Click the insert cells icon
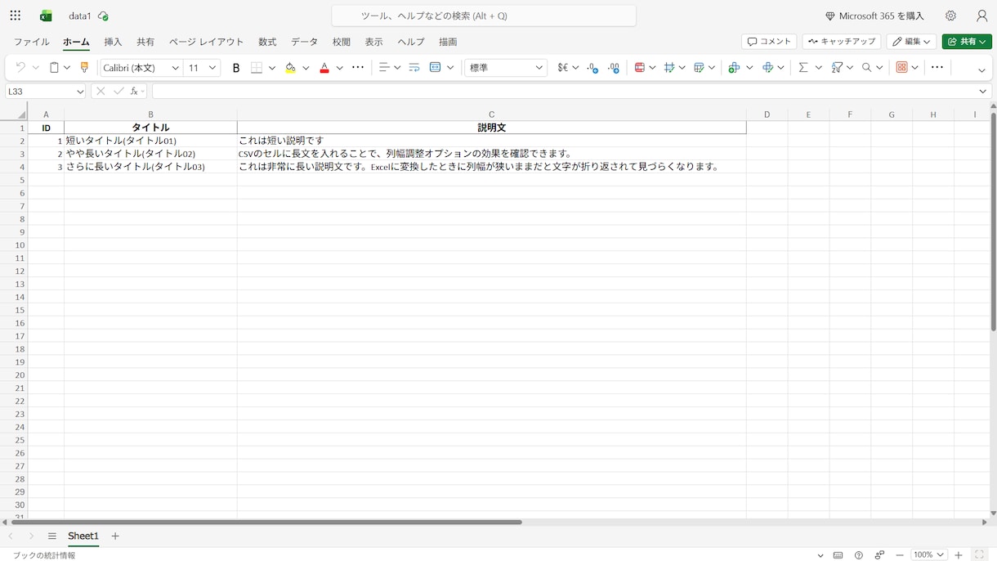The width and height of the screenshot is (997, 561). [x=734, y=68]
